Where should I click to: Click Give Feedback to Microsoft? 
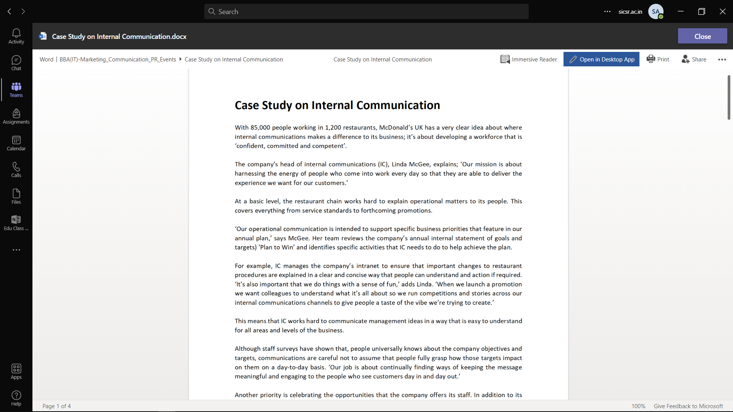(688, 406)
